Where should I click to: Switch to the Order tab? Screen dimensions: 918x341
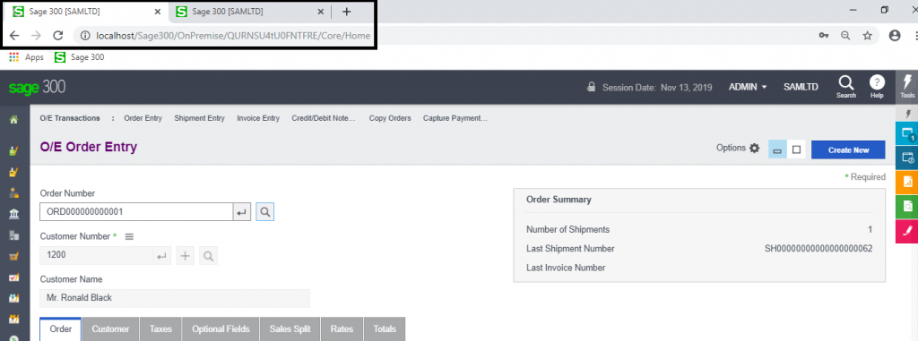point(61,329)
